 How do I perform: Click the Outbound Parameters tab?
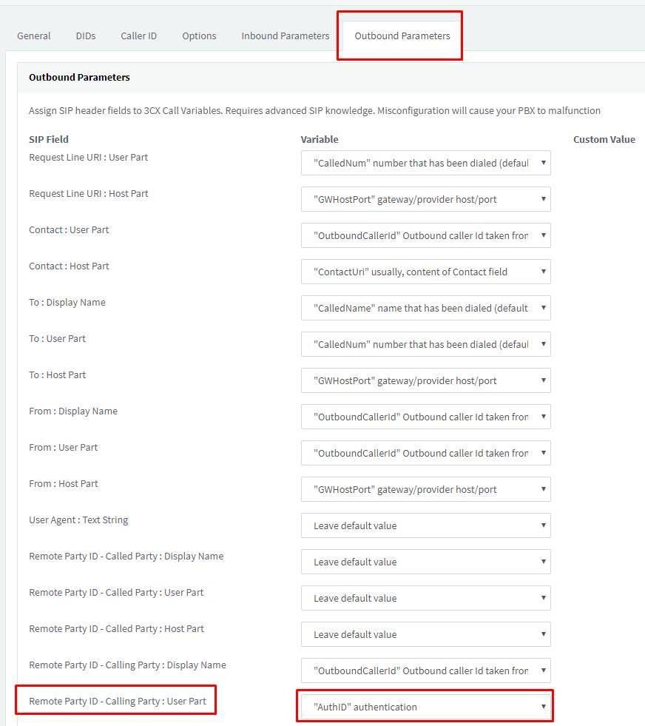402,36
